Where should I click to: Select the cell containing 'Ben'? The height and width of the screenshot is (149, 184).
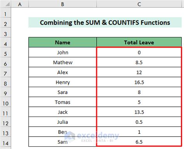coord(62,132)
